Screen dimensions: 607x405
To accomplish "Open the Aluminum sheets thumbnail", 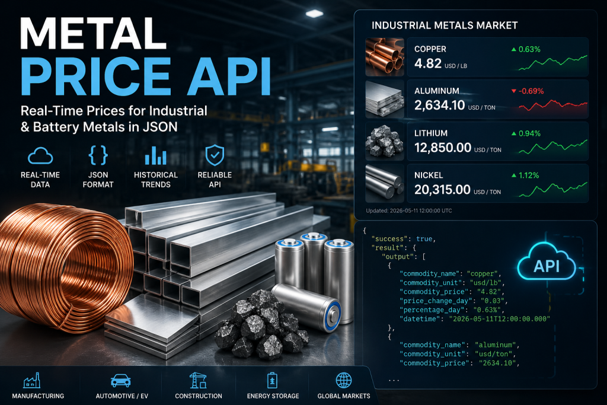I will 384,99.
